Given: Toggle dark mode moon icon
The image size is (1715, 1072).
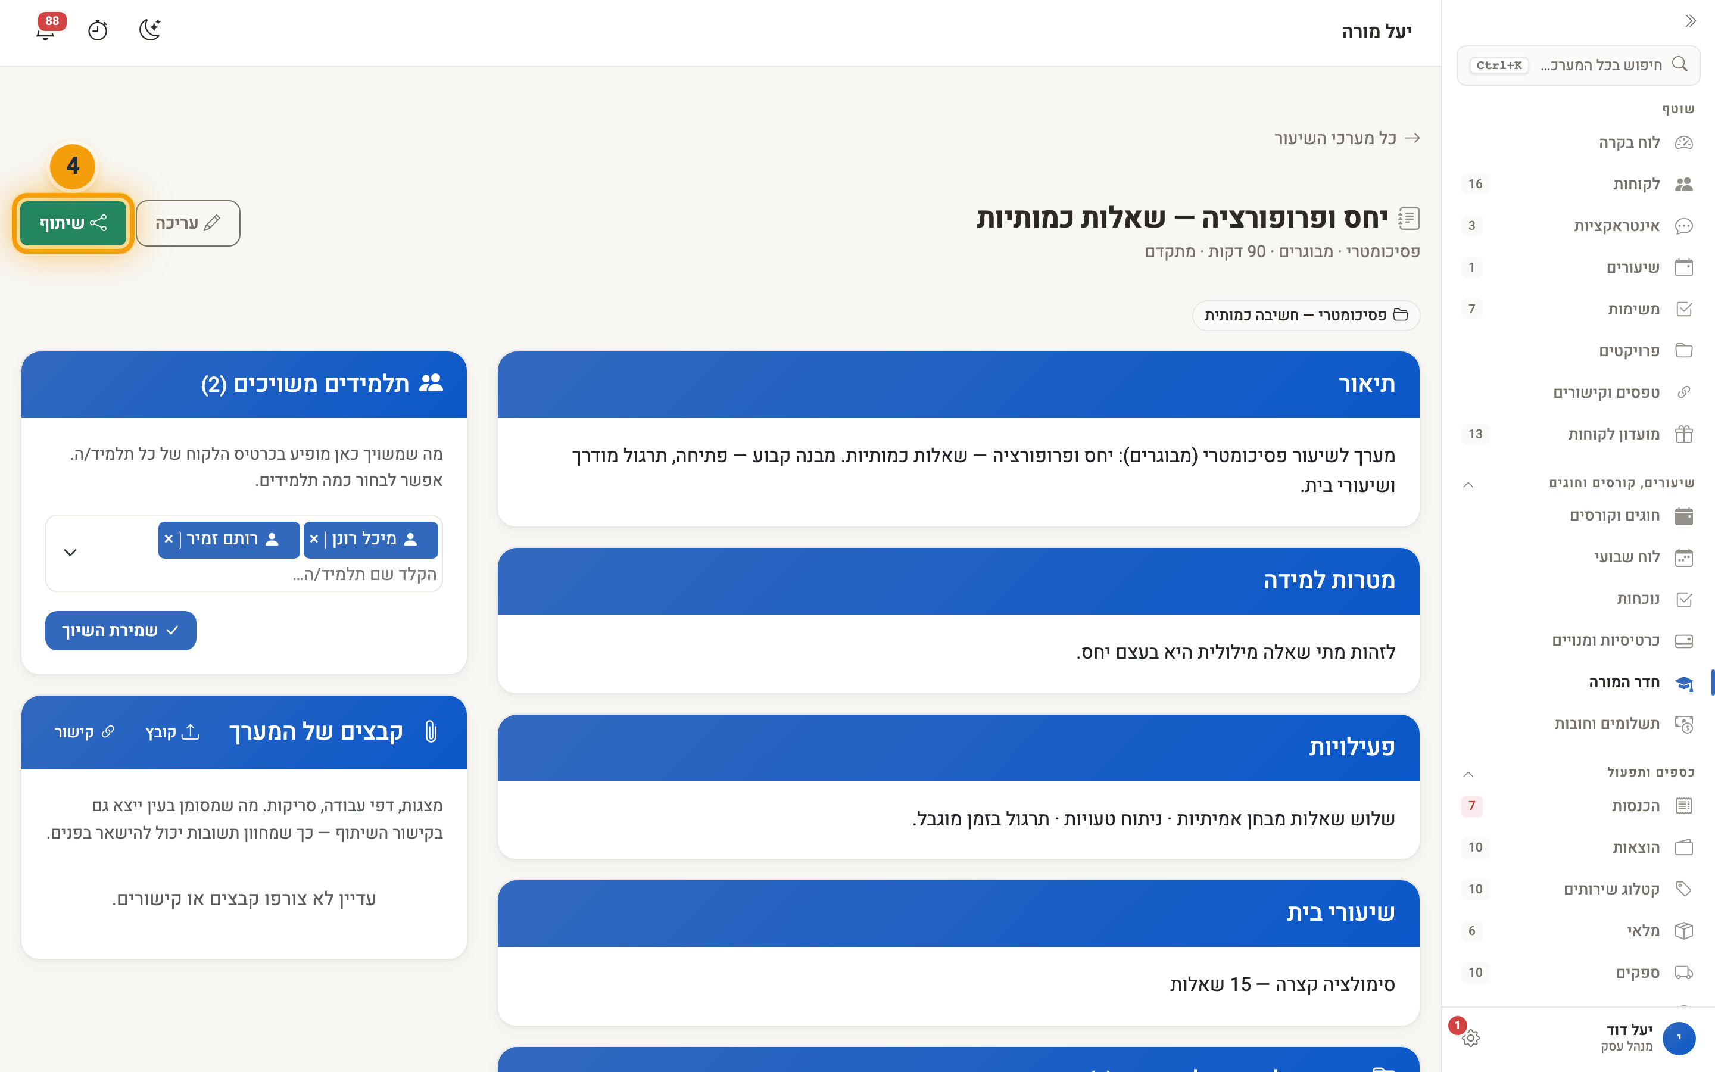Looking at the screenshot, I should (149, 30).
